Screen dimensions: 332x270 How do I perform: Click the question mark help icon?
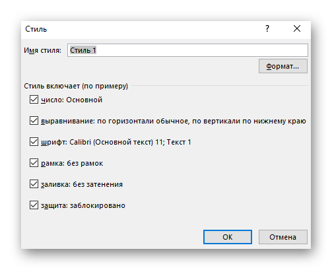click(x=267, y=28)
